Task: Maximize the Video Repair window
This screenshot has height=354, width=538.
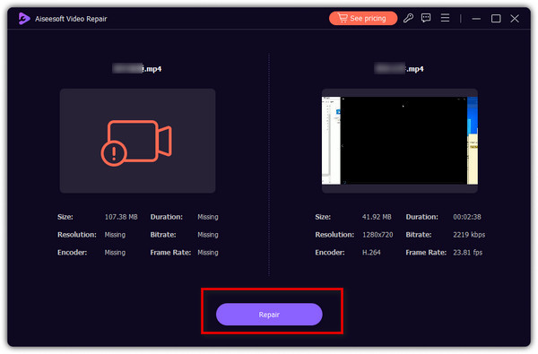Action: tap(496, 19)
